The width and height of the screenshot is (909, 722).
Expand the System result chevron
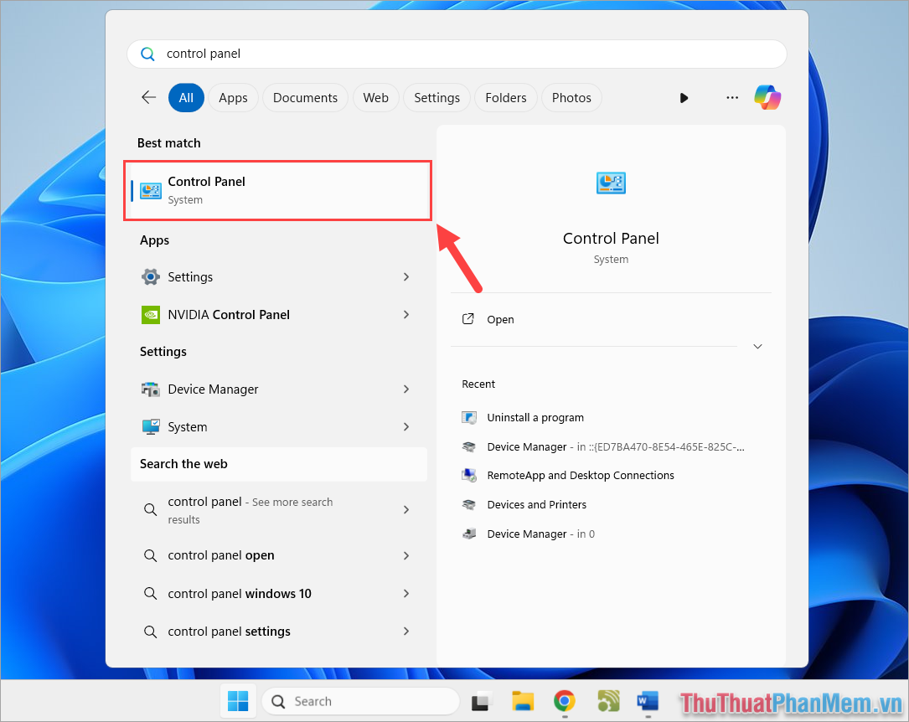tap(406, 427)
